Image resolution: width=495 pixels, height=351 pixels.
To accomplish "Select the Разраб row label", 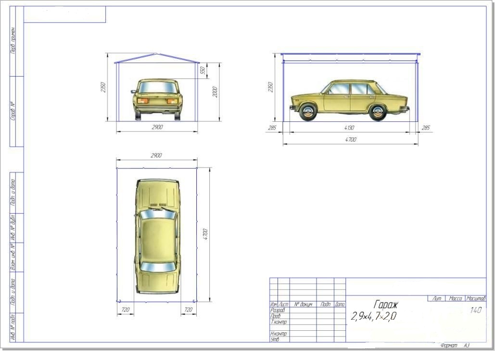I will [278, 311].
